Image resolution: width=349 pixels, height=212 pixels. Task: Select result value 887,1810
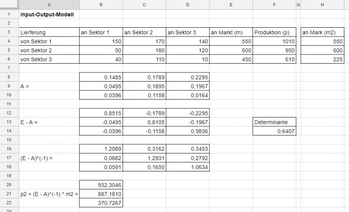101,194
